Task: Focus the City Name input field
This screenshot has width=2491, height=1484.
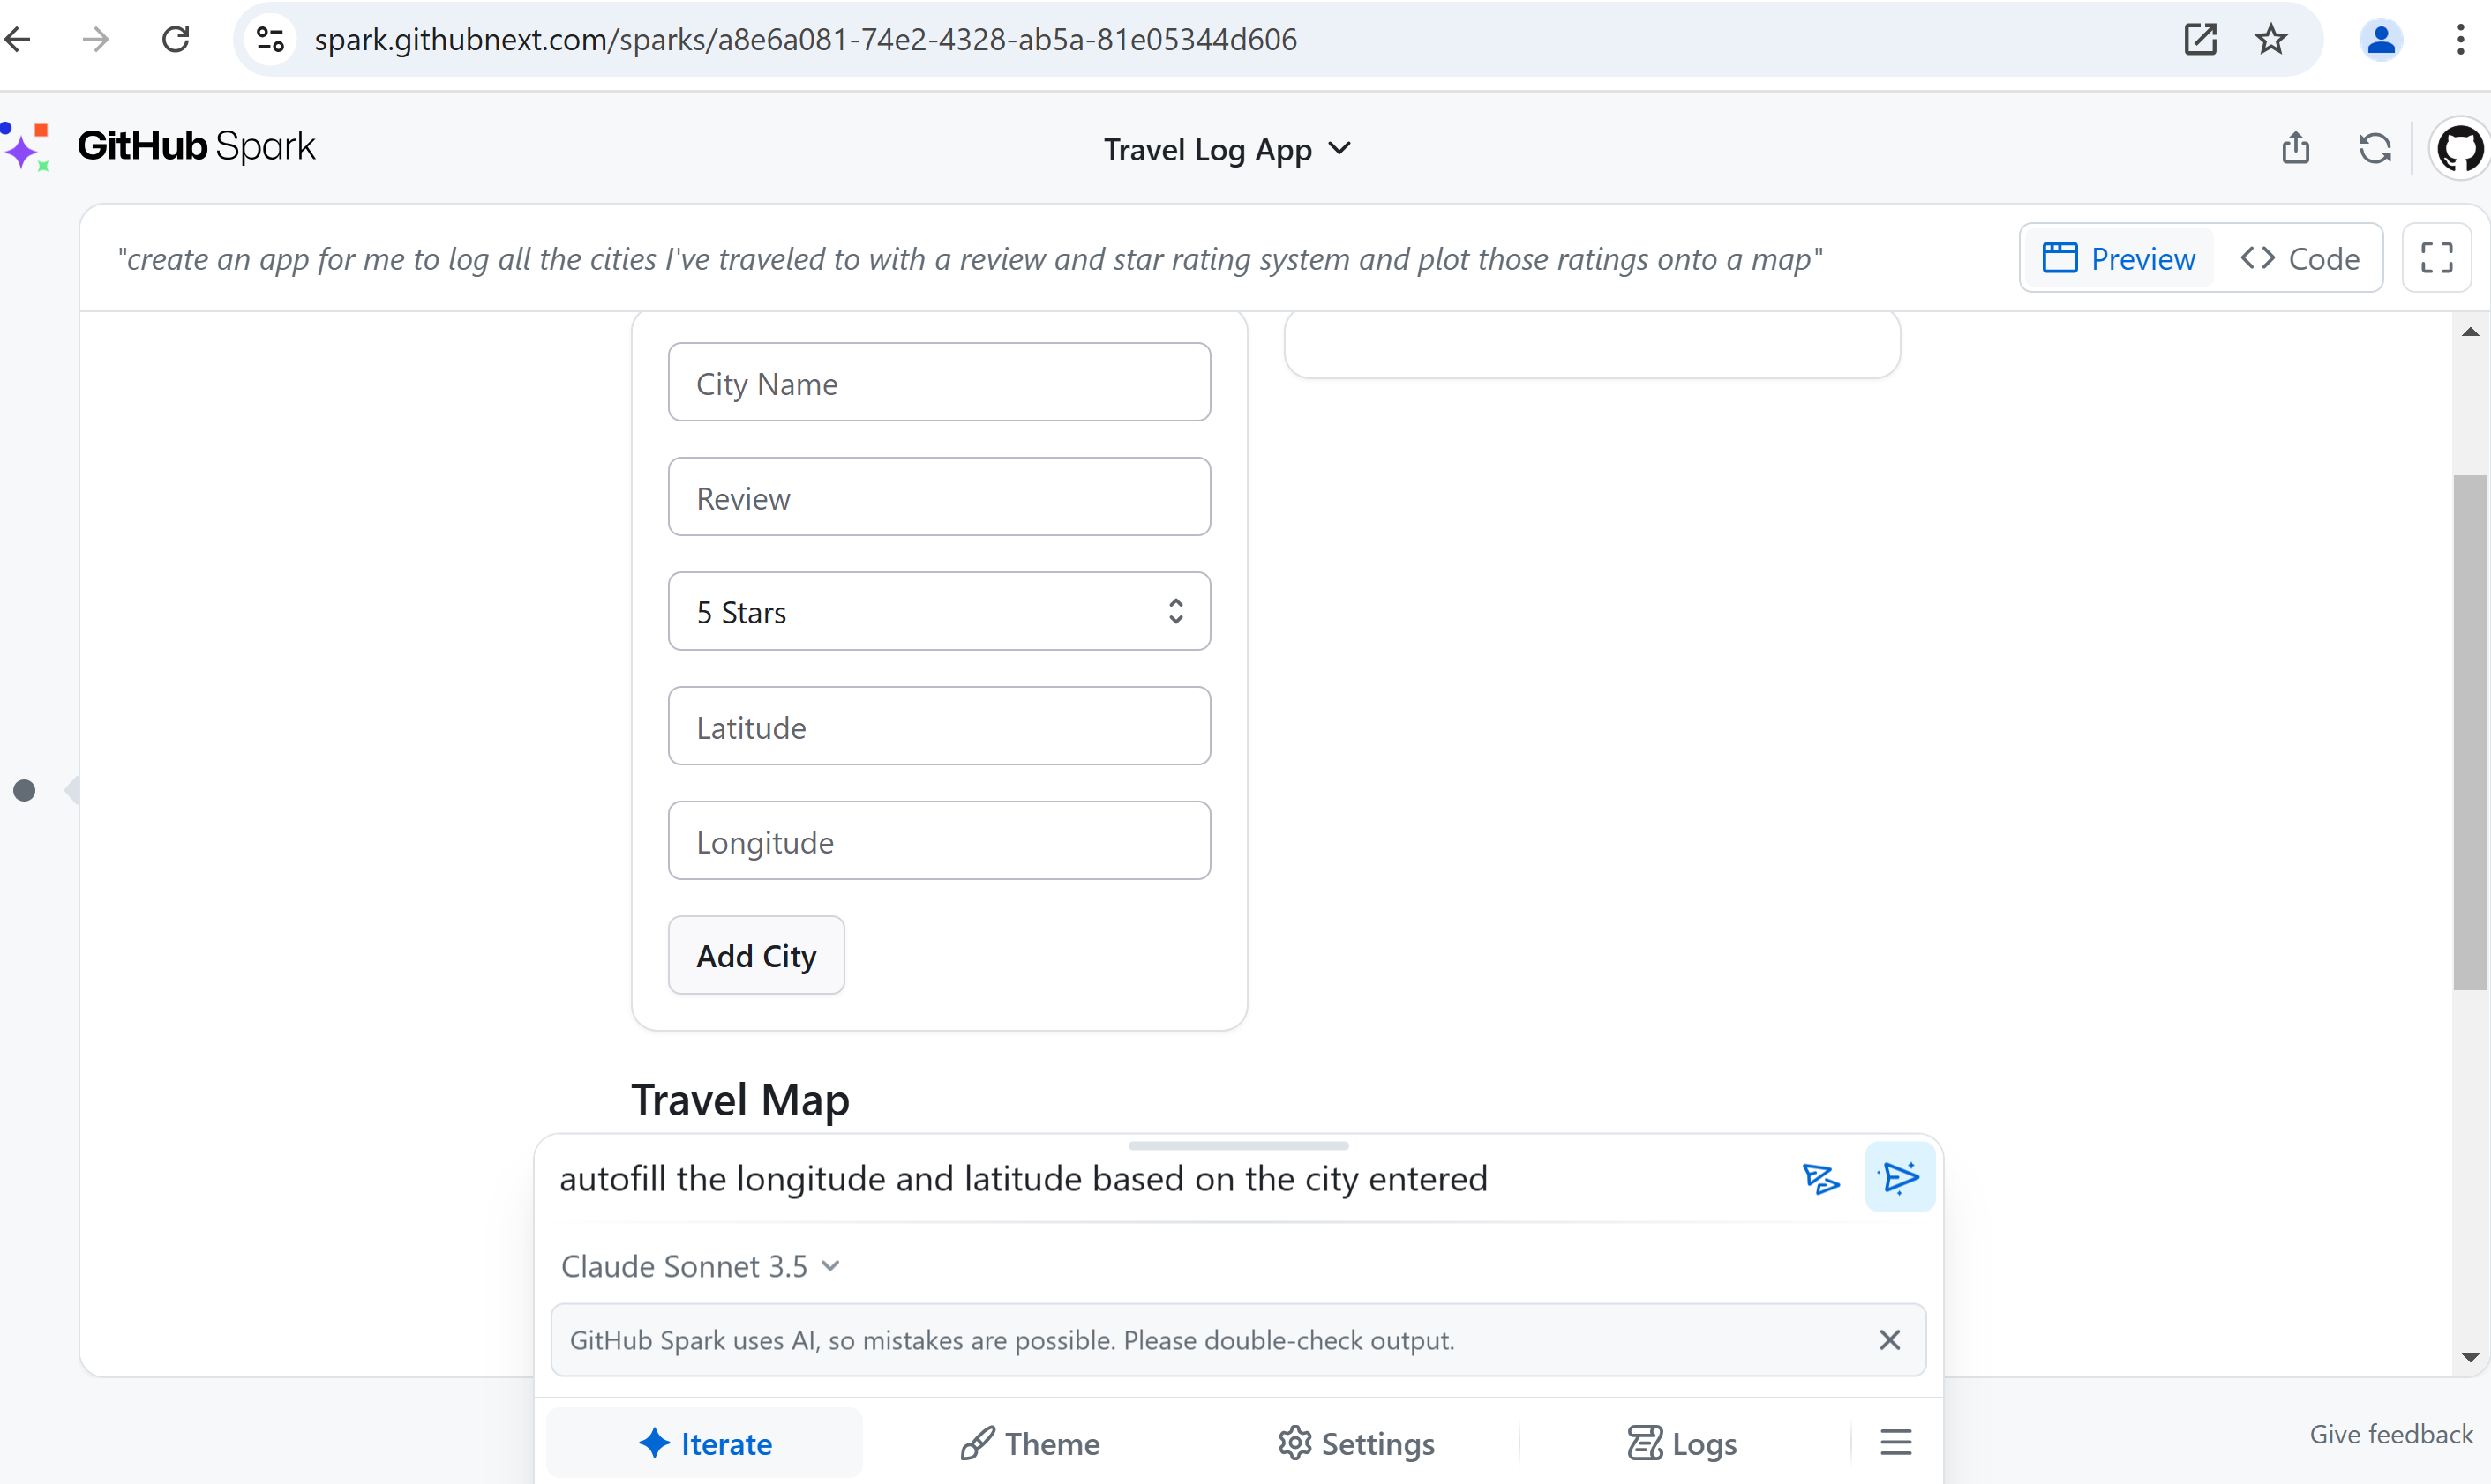Action: tap(940, 382)
